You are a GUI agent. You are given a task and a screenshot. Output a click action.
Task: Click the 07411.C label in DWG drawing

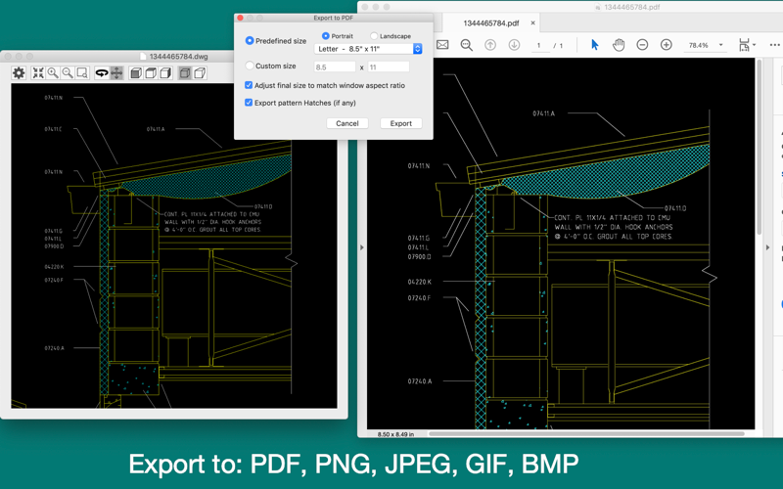tap(54, 129)
